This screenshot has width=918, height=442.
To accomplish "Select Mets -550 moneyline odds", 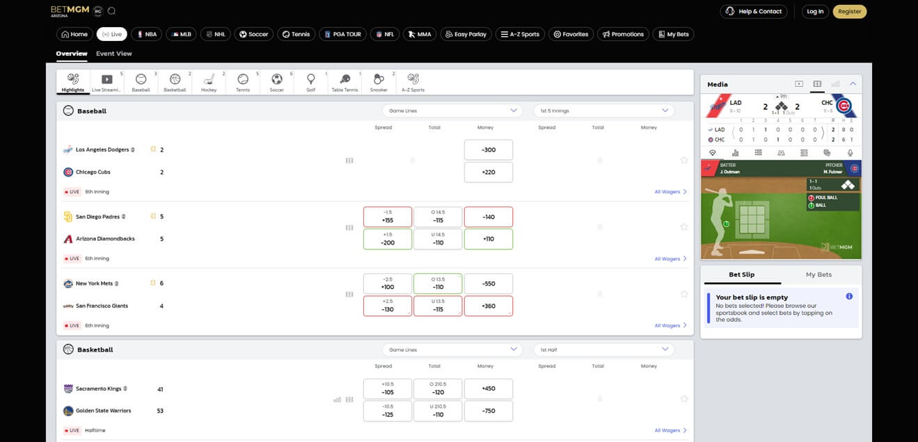I will (x=489, y=284).
